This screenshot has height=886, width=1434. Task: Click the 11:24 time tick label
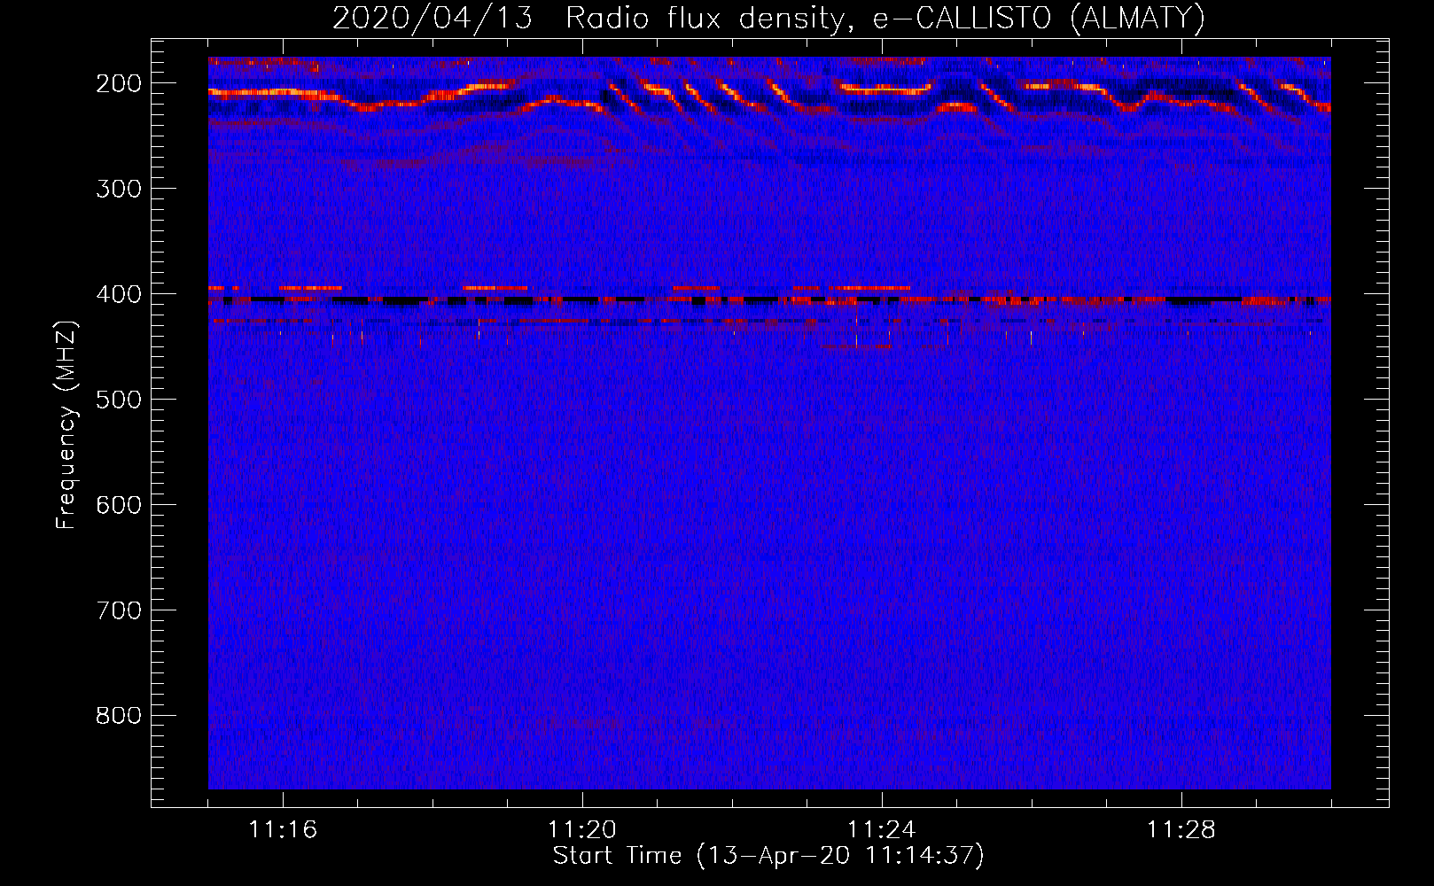tap(882, 830)
